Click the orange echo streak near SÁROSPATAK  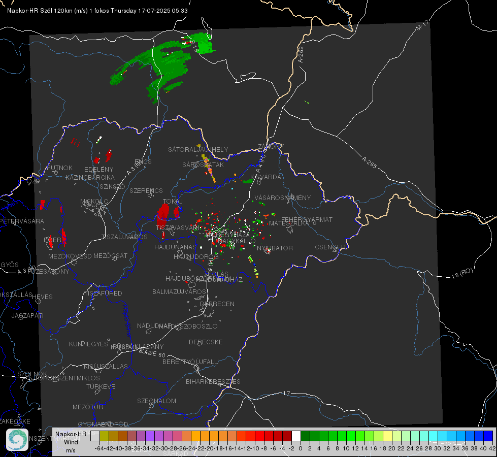click(x=208, y=168)
